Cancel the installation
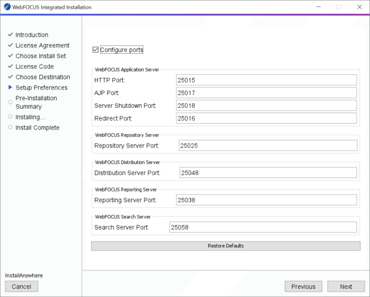 [22, 286]
